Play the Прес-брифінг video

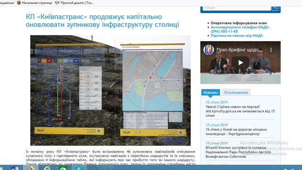click(x=240, y=62)
